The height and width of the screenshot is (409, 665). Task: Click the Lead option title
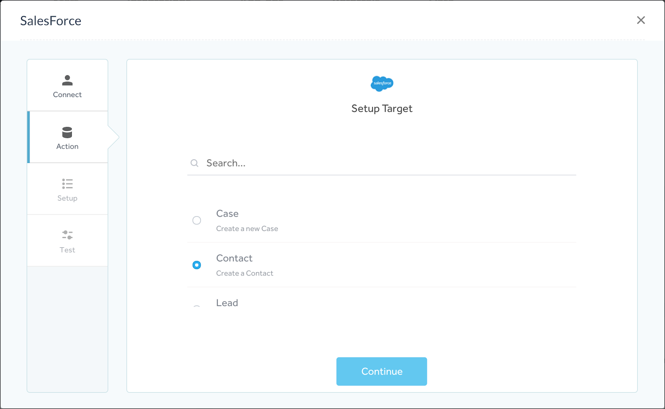[227, 303]
